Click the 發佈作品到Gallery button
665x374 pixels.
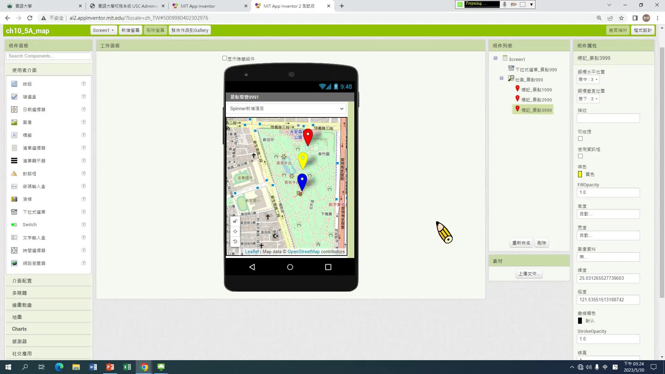tap(190, 30)
